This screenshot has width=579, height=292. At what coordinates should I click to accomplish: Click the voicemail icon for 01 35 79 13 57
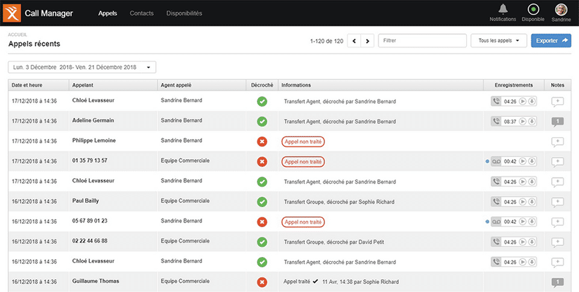tap(496, 161)
